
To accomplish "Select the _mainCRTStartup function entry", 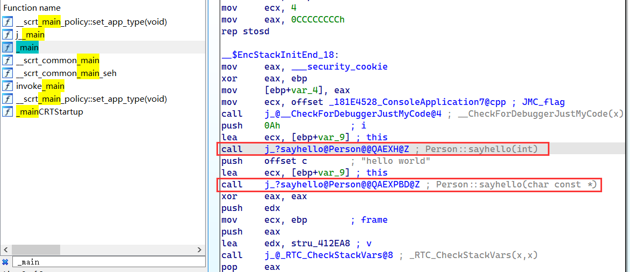I will click(49, 112).
